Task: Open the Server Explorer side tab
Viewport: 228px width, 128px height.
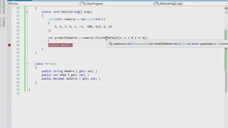Action: (4, 7)
